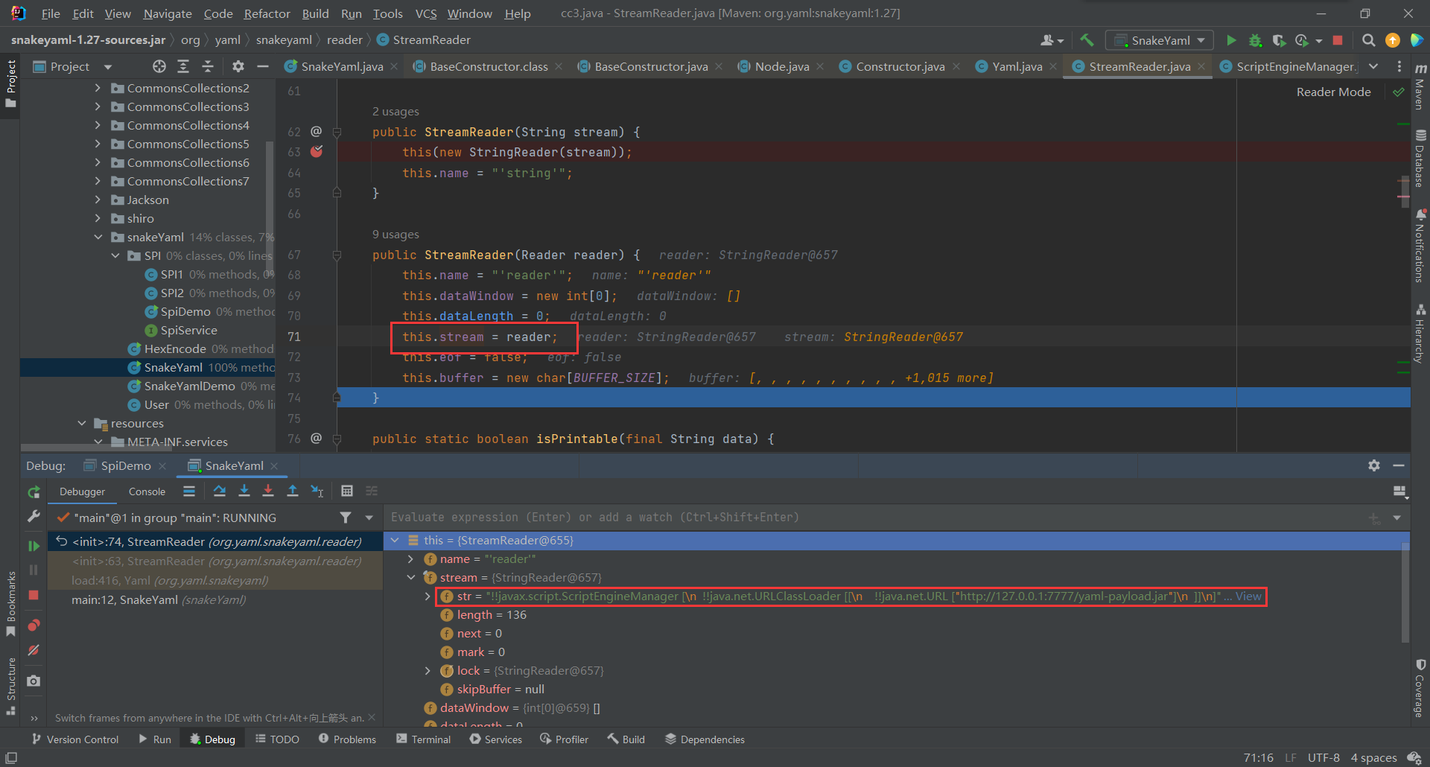Open debug panel settings gear icon
The height and width of the screenshot is (767, 1430).
(x=1374, y=465)
